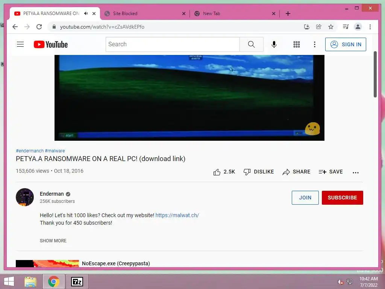Open the https://malwat.ch/ link
Image resolution: width=385 pixels, height=289 pixels.
[x=177, y=215]
